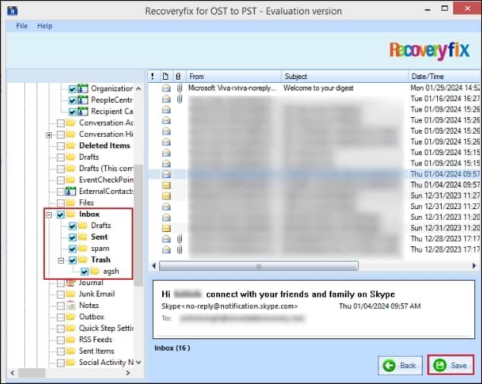Click the Inbox folder icon
482x384 pixels.
[71, 214]
